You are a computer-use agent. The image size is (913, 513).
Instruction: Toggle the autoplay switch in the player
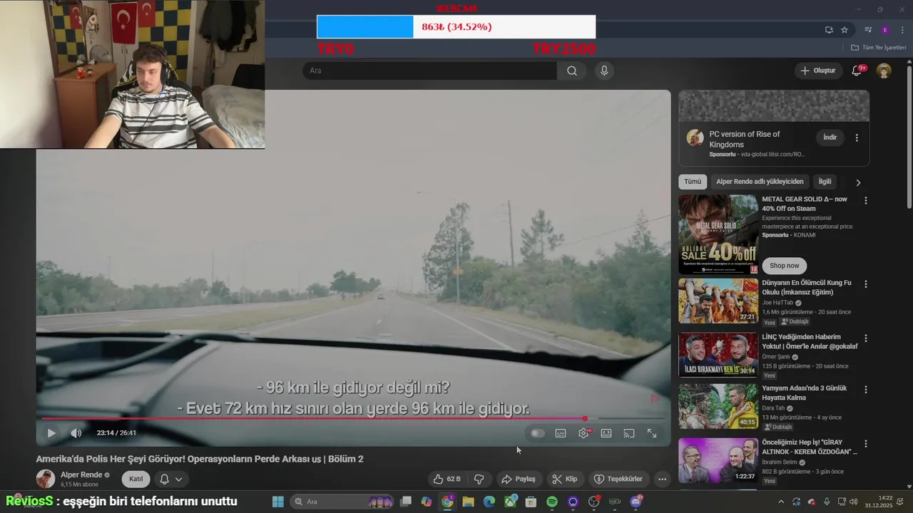(538, 433)
